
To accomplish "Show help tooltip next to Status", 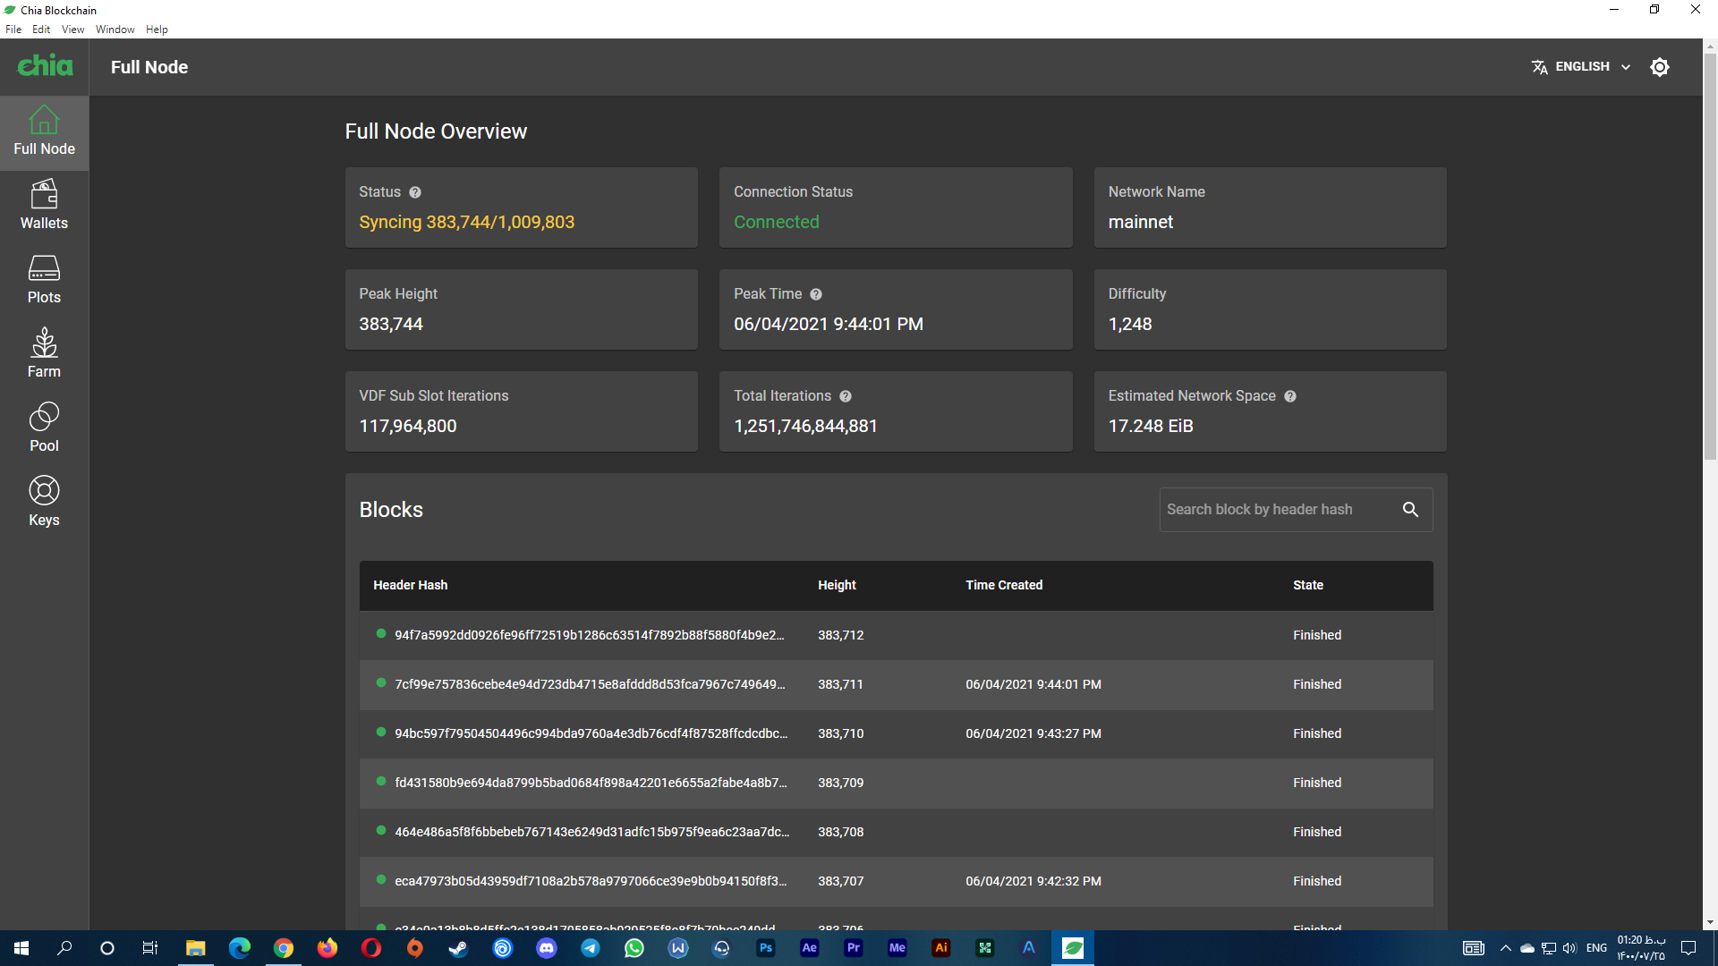I will (415, 192).
